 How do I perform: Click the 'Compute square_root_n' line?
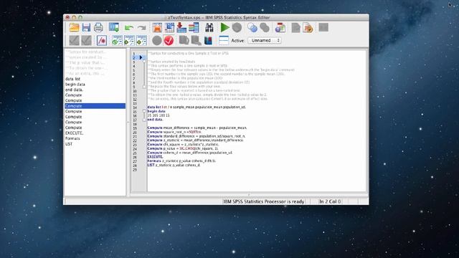(174, 132)
